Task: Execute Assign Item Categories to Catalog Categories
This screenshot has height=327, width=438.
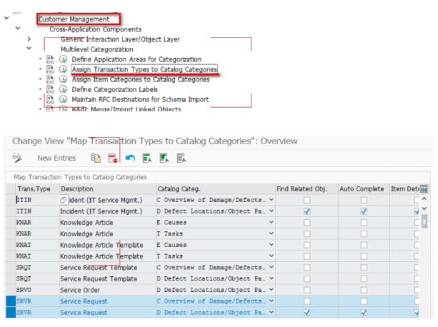Action: click(x=63, y=79)
